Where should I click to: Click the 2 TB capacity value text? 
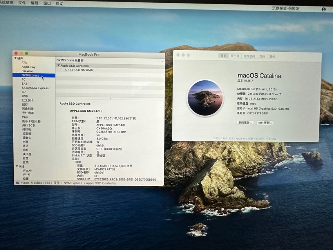tap(116, 118)
